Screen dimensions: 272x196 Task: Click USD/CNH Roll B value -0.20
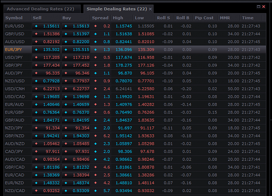pos(186,89)
